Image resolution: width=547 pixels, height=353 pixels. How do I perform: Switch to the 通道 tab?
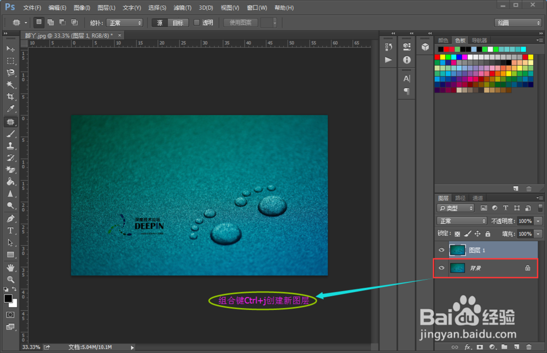click(x=478, y=198)
